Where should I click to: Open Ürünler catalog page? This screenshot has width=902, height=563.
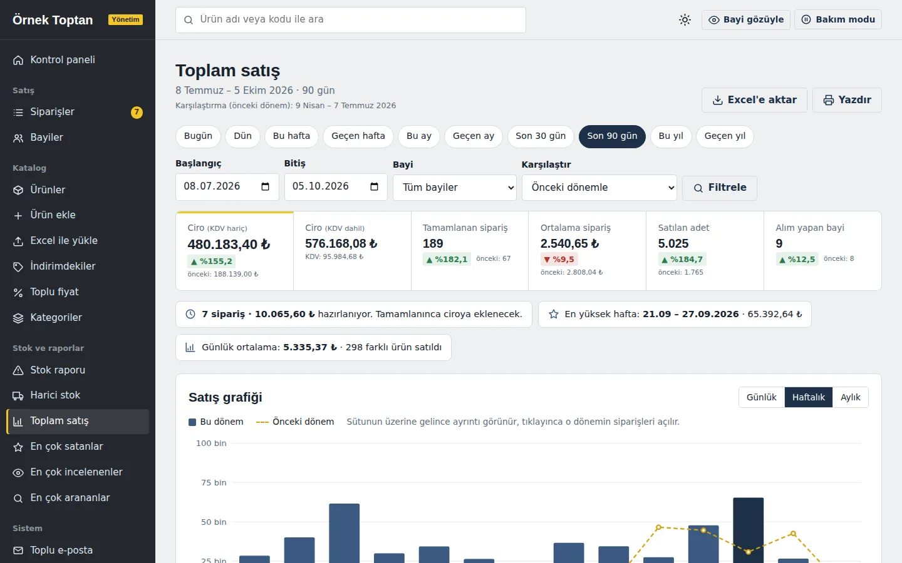click(78, 190)
